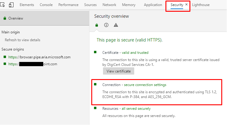Image resolution: width=227 pixels, height=126 pixels.
Task: Select the Network tab
Action: 109,5
